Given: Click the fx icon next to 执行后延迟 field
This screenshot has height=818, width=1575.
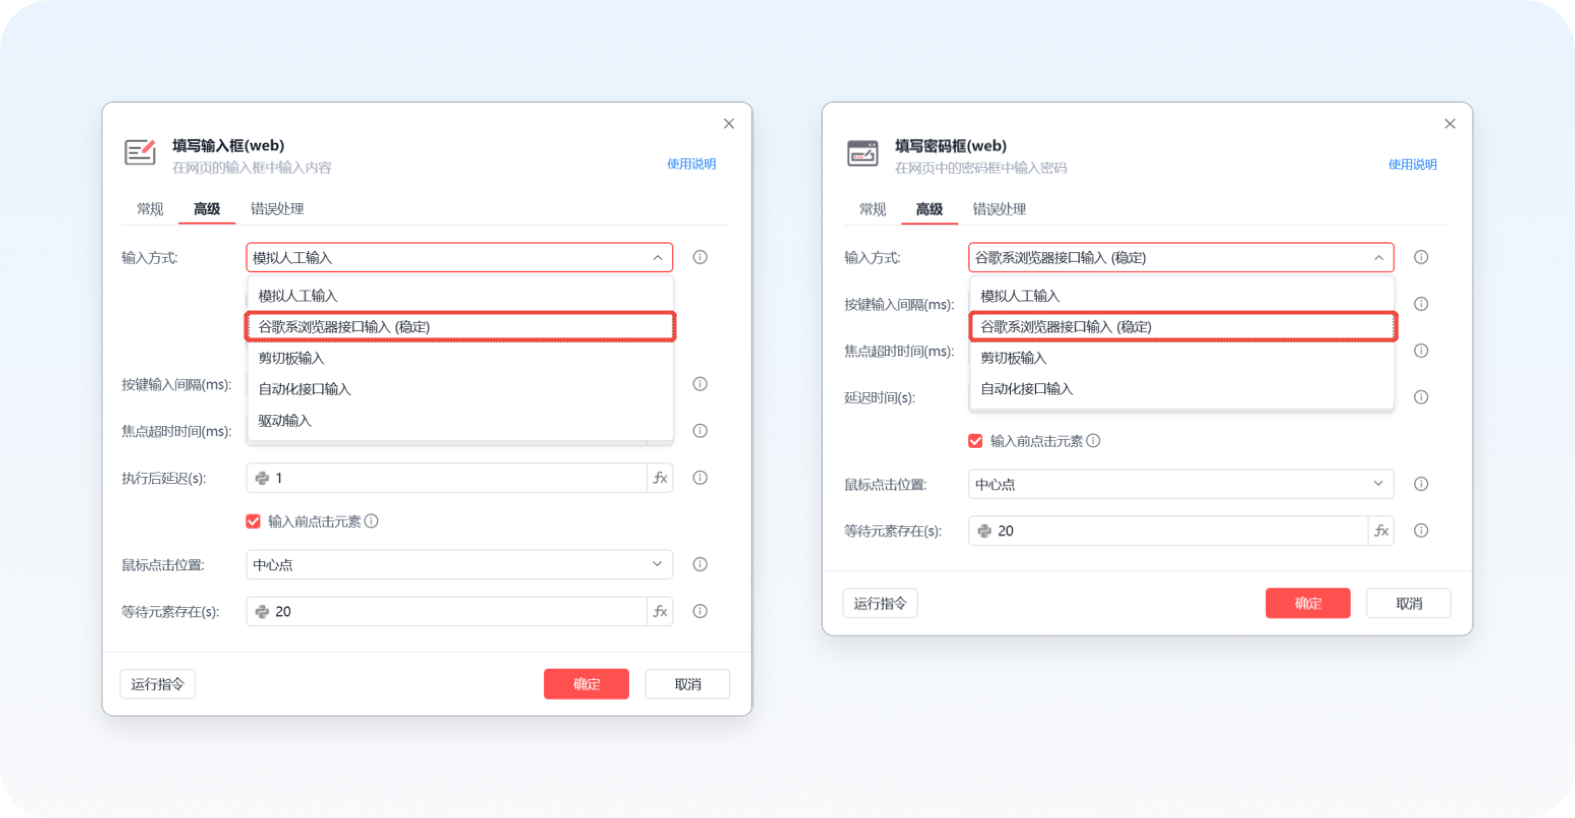Looking at the screenshot, I should click(x=660, y=478).
